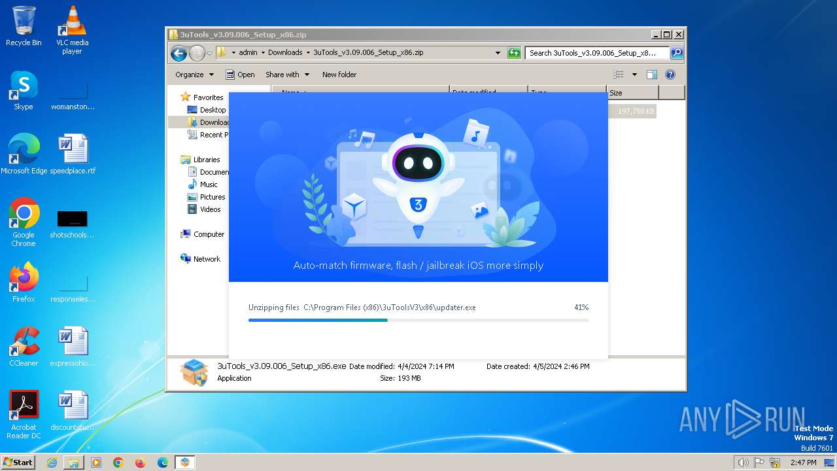Go forward in Explorer window
Image resolution: width=837 pixels, height=471 pixels.
pyautogui.click(x=197, y=53)
